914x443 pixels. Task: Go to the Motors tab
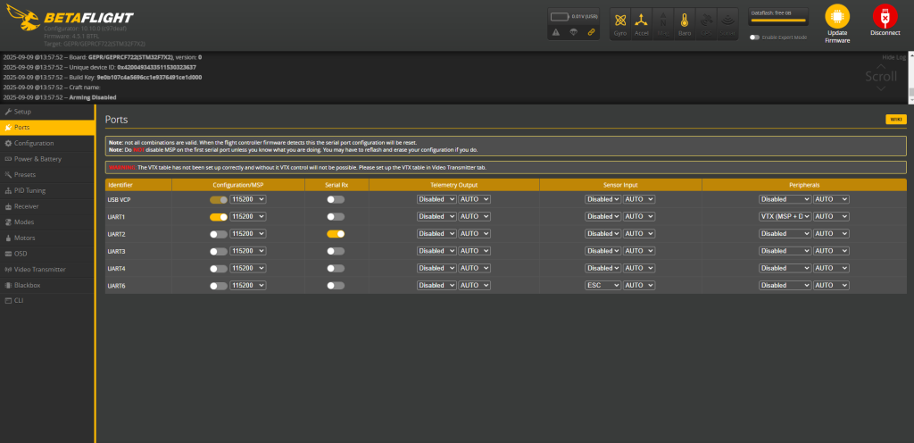47,238
